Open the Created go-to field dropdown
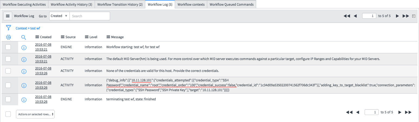 59,16
